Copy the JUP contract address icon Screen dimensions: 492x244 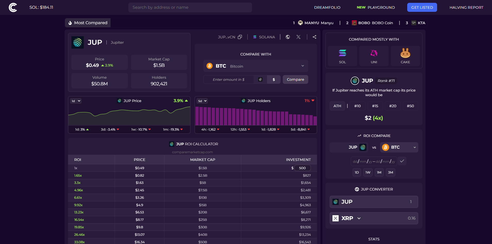[240, 37]
